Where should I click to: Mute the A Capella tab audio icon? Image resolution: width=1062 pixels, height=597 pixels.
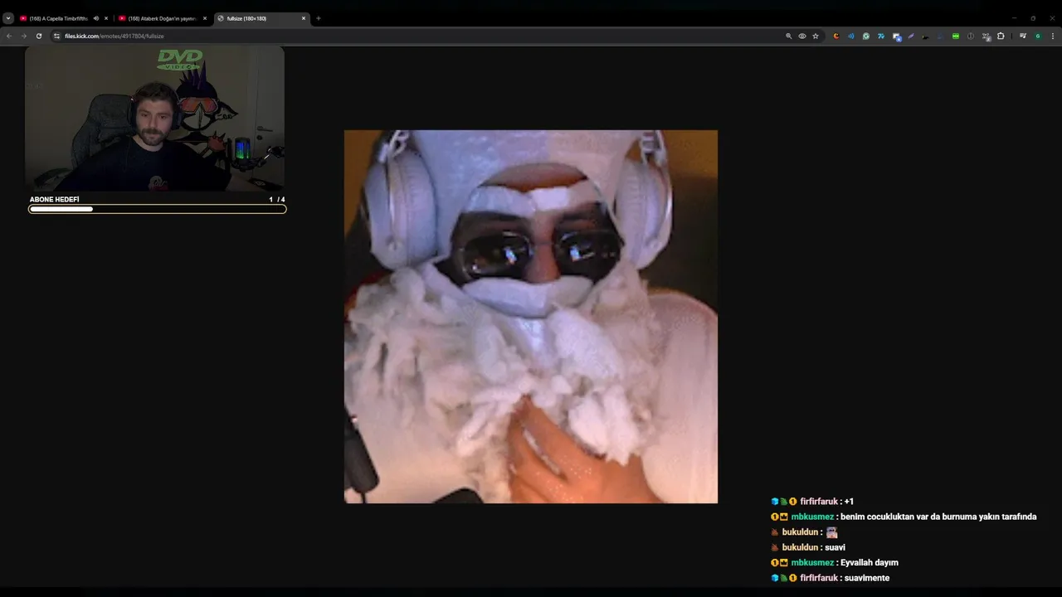[x=96, y=18]
